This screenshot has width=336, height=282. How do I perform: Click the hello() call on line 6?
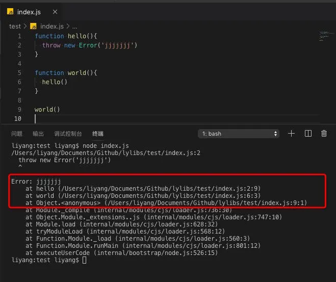pyautogui.click(x=55, y=82)
